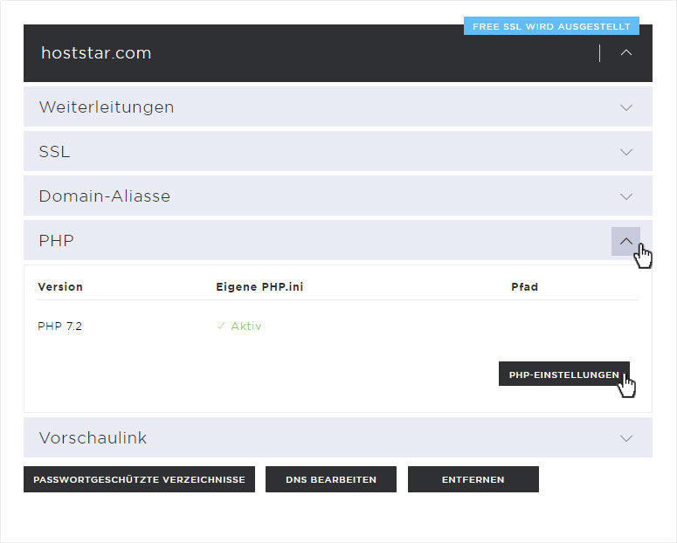Click the Version column header

click(60, 286)
